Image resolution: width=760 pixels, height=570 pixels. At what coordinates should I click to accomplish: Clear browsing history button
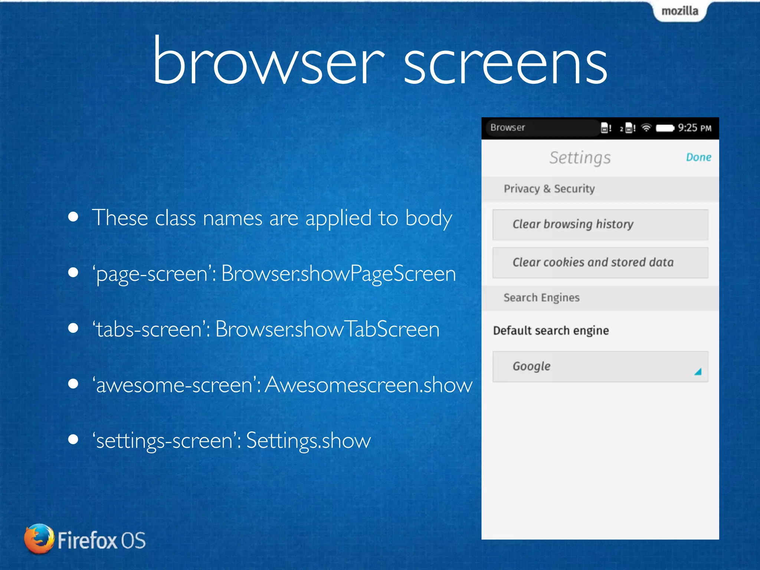click(x=600, y=225)
